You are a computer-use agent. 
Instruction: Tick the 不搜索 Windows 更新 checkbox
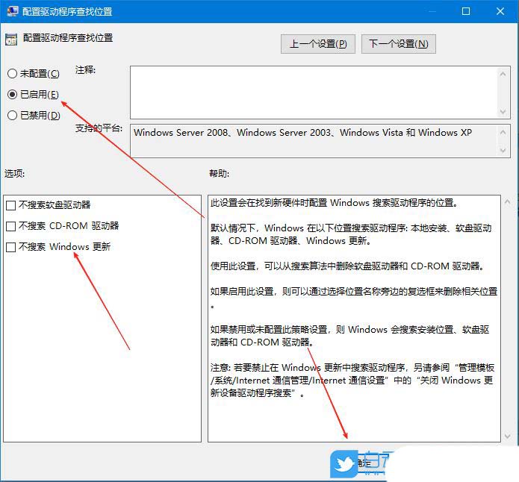pyautogui.click(x=10, y=247)
